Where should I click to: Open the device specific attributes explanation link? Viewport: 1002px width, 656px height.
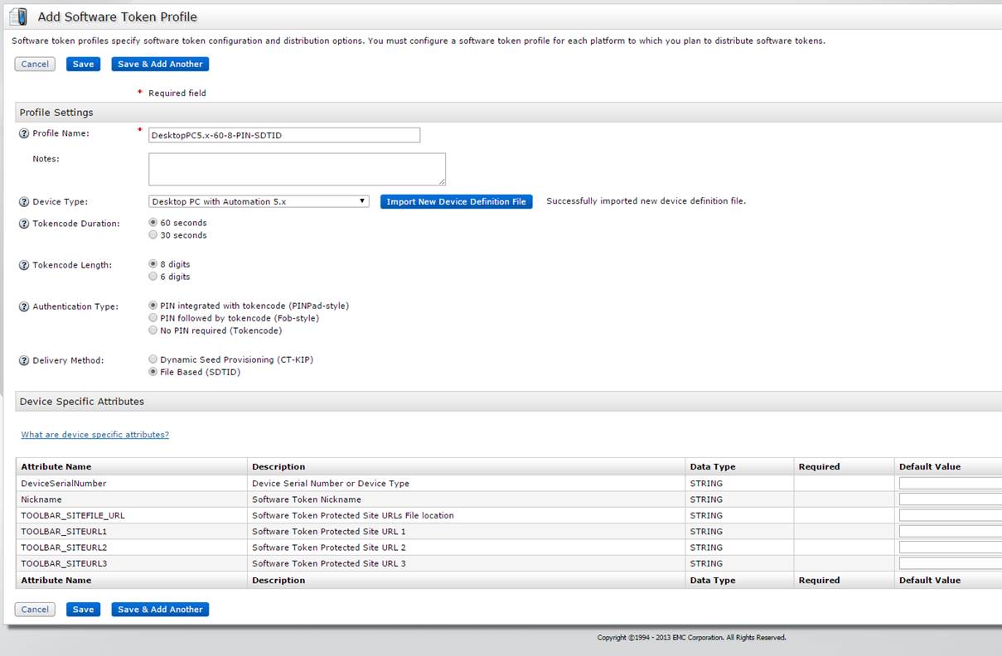tap(94, 434)
